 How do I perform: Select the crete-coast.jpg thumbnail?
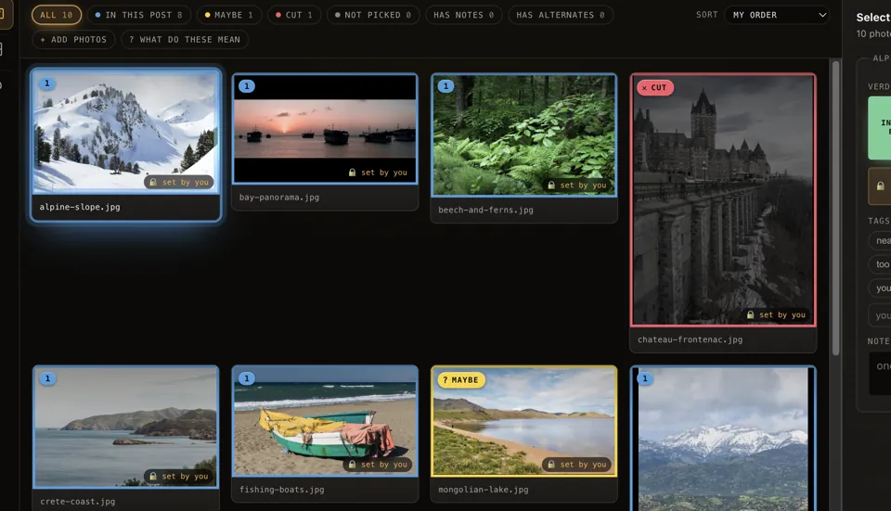click(x=125, y=427)
